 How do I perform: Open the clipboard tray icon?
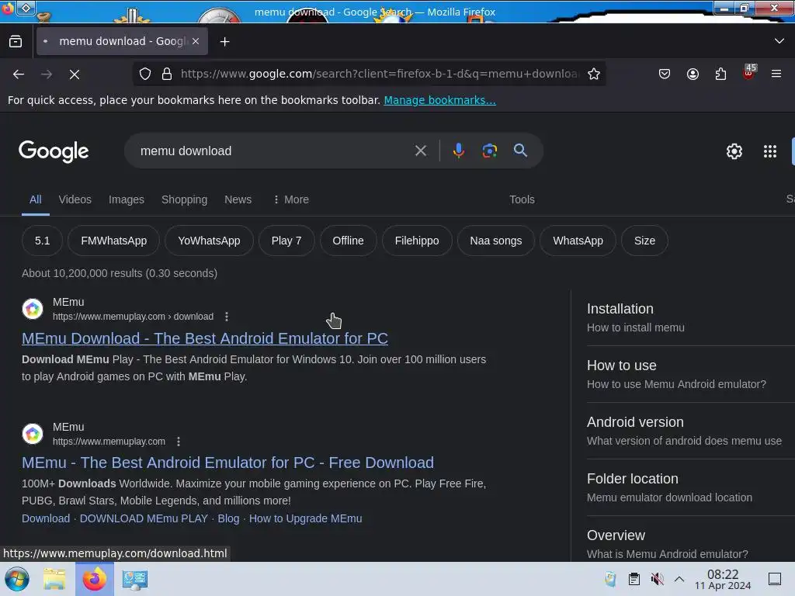(x=634, y=579)
